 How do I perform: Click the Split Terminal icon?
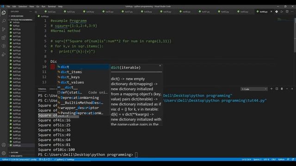(277, 89)
